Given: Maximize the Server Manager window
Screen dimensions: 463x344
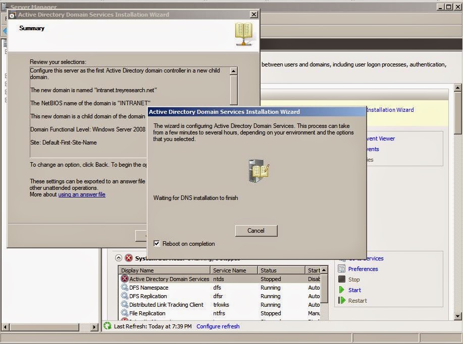Looking at the screenshot, I should click(x=449, y=7).
